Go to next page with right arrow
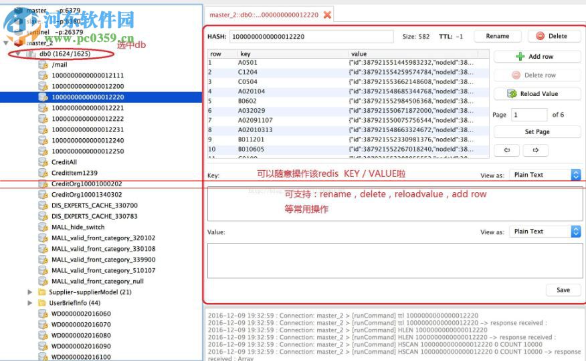Screen dimensions: 586x361 [536, 150]
